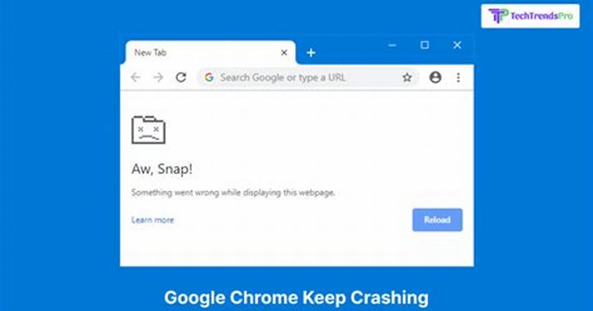Click the Google G logo in the address bar

[x=209, y=77]
